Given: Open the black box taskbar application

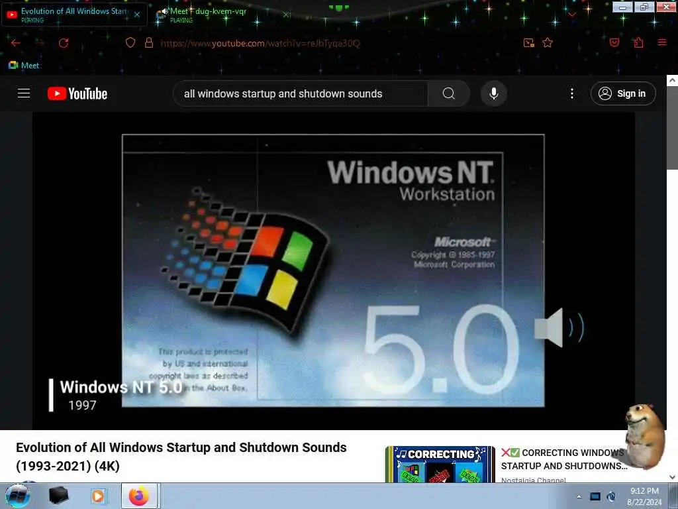Looking at the screenshot, I should [x=59, y=496].
